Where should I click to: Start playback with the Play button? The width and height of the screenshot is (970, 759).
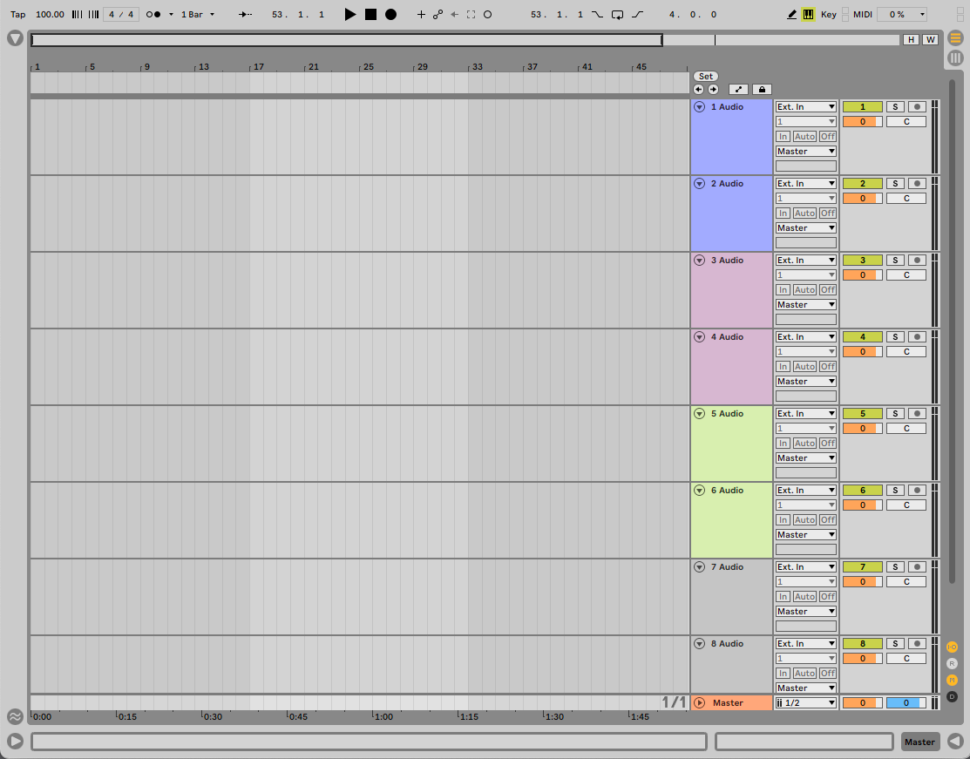click(x=350, y=14)
